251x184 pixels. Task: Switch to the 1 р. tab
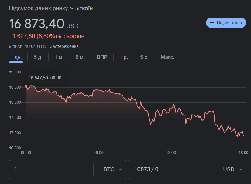pyautogui.click(x=124, y=57)
